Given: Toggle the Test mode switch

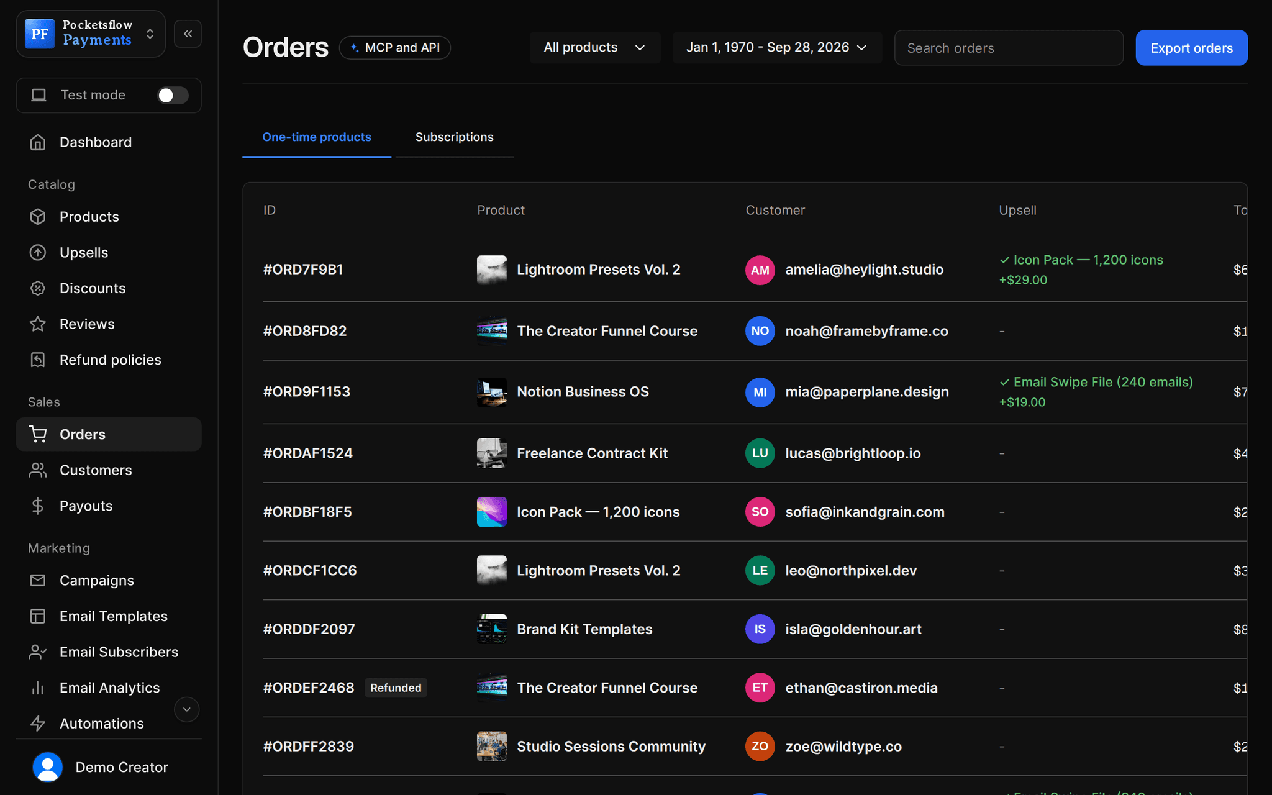Looking at the screenshot, I should (x=173, y=95).
